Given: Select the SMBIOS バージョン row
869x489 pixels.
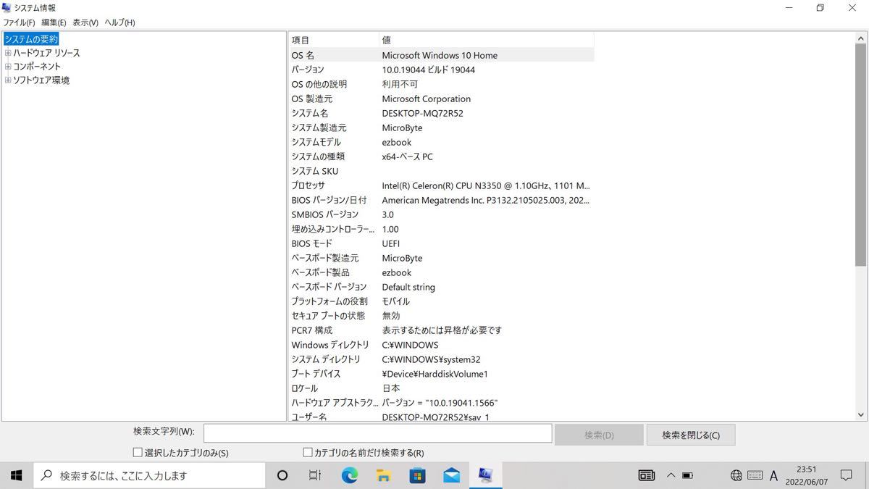Looking at the screenshot, I should click(x=442, y=214).
